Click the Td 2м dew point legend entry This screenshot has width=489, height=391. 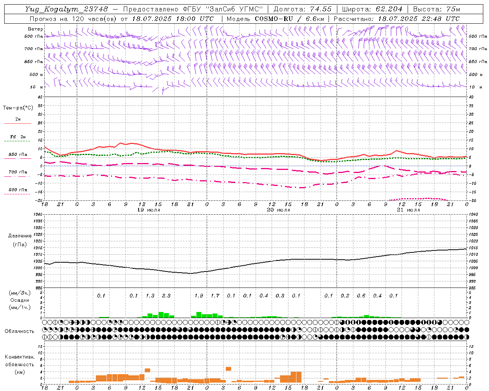click(x=18, y=137)
